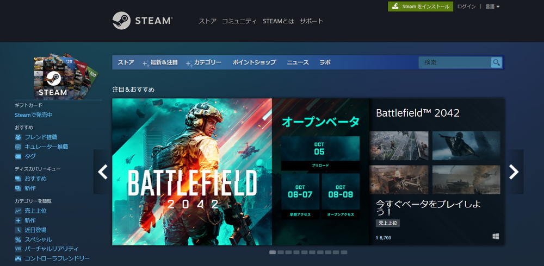Click the ディスカバリーキュー 新作 icon
Viewport: 544px width, 266px height.
point(18,188)
